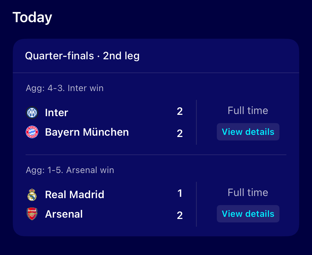The width and height of the screenshot is (312, 255).
Task: View details of Real Madrid vs Arsenal
Action: pyautogui.click(x=248, y=214)
